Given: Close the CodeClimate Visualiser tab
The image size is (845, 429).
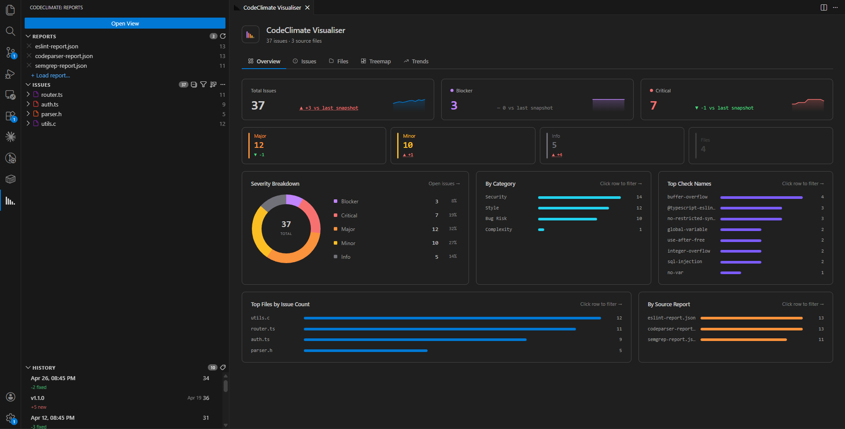Looking at the screenshot, I should 307,7.
